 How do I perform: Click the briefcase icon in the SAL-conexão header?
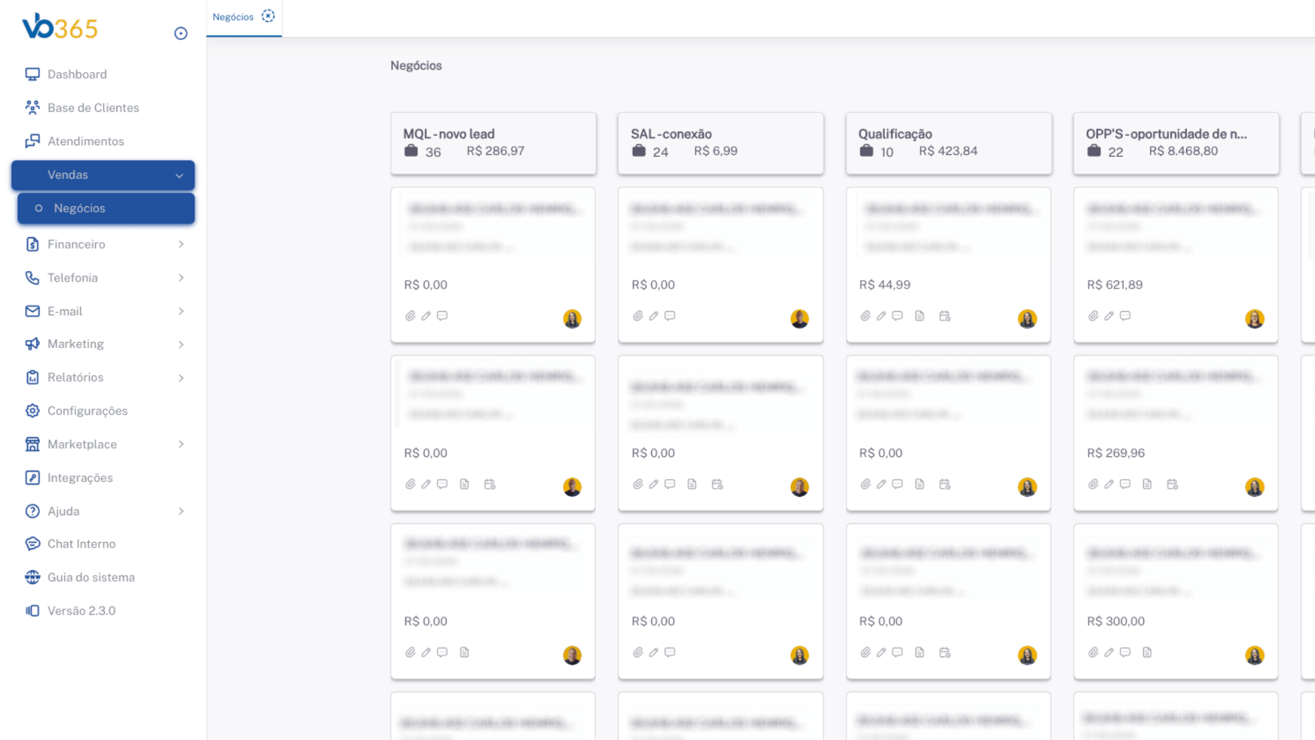639,151
